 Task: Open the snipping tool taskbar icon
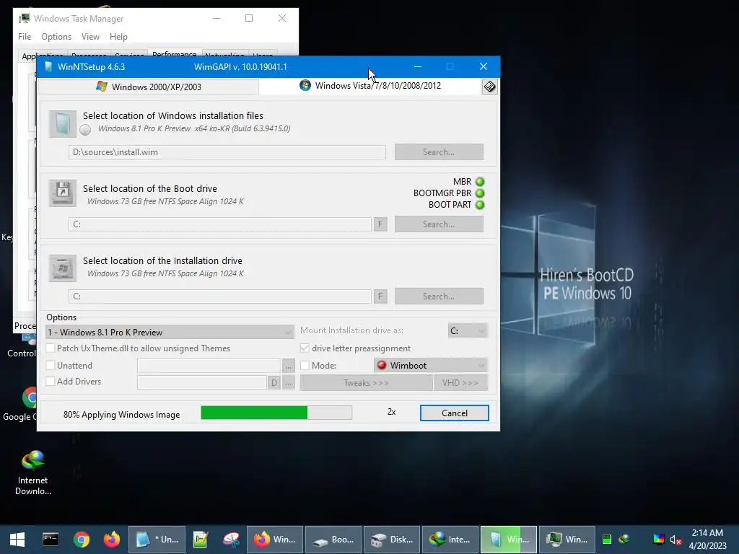coord(231,540)
